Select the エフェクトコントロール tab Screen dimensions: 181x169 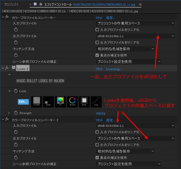click(x=90, y=4)
